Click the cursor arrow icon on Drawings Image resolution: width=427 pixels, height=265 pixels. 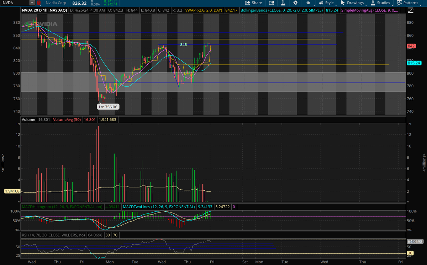click(x=343, y=3)
